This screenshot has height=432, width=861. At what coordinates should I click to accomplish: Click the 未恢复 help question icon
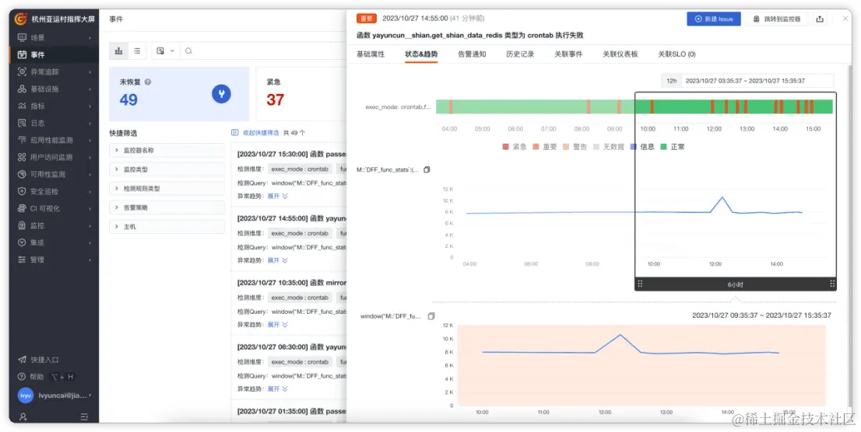(148, 82)
